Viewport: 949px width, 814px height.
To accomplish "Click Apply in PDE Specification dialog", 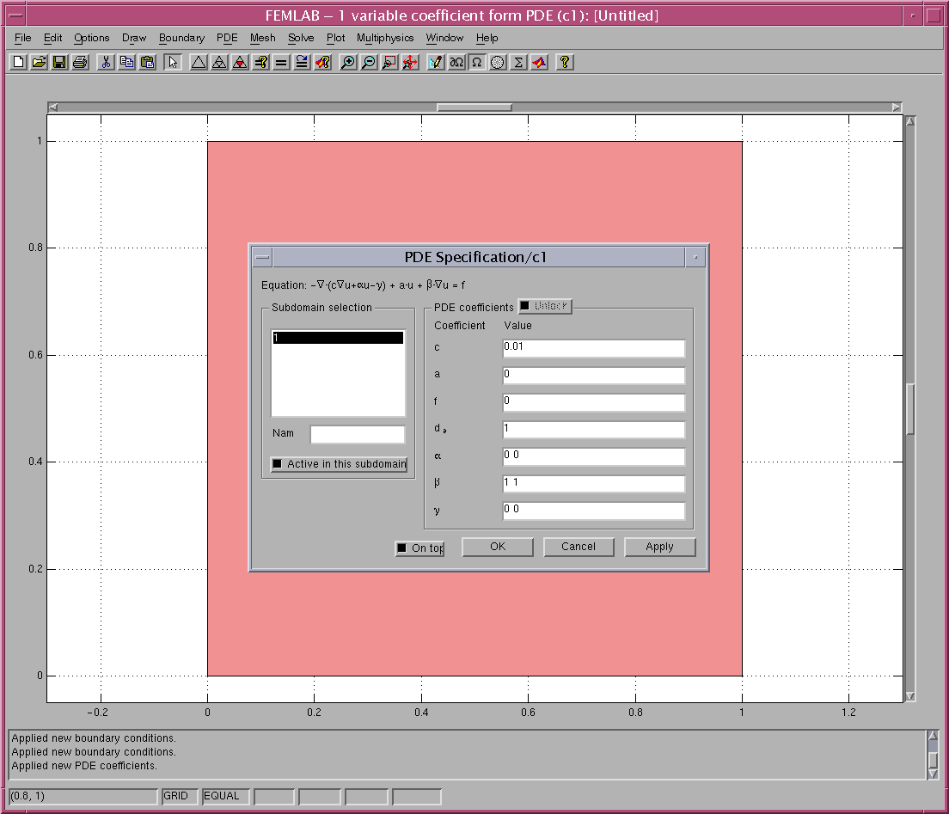I will 659,547.
